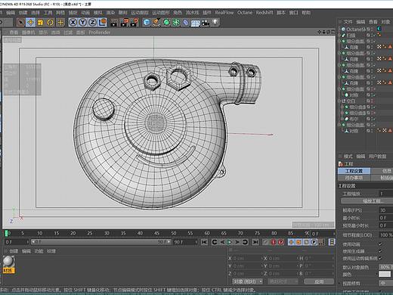Select the live selection arrow tool
393x295 pixels.
20,23
